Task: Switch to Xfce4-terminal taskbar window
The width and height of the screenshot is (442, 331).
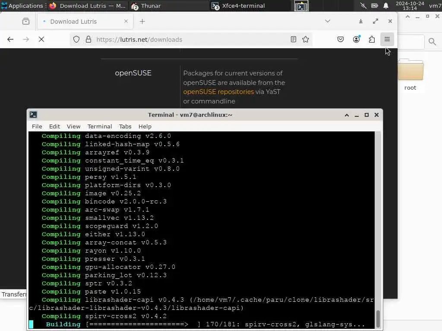Action: pos(250,6)
